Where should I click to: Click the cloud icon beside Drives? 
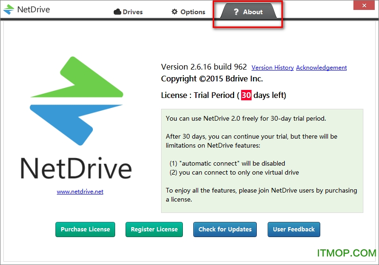click(117, 11)
